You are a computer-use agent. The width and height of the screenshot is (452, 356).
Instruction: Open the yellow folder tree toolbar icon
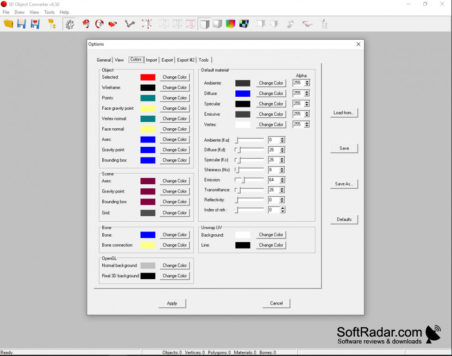(52, 24)
